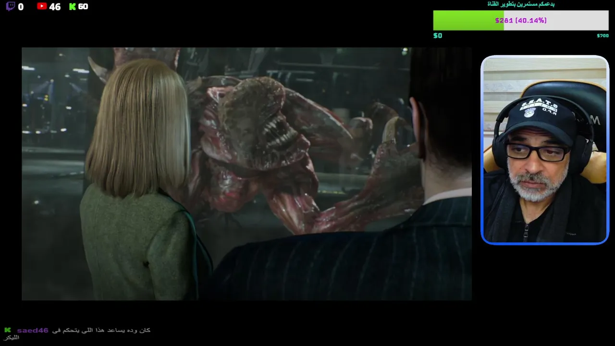Click the $281 (40.14%) goal text

521,21
